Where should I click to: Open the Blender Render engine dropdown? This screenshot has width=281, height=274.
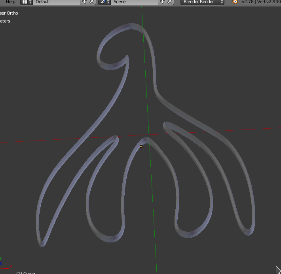point(203,2)
